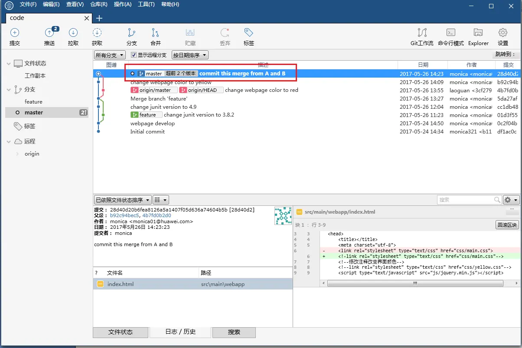Select commit "Merge branch 'feature'"

click(x=306, y=98)
